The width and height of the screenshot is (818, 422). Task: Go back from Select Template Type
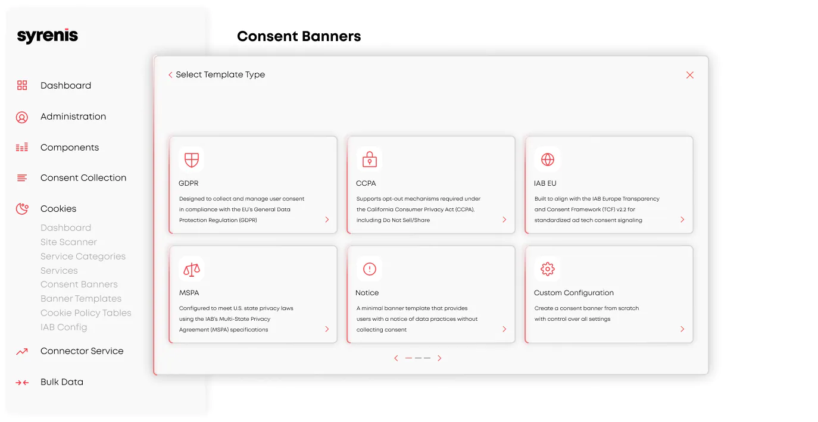pos(170,75)
